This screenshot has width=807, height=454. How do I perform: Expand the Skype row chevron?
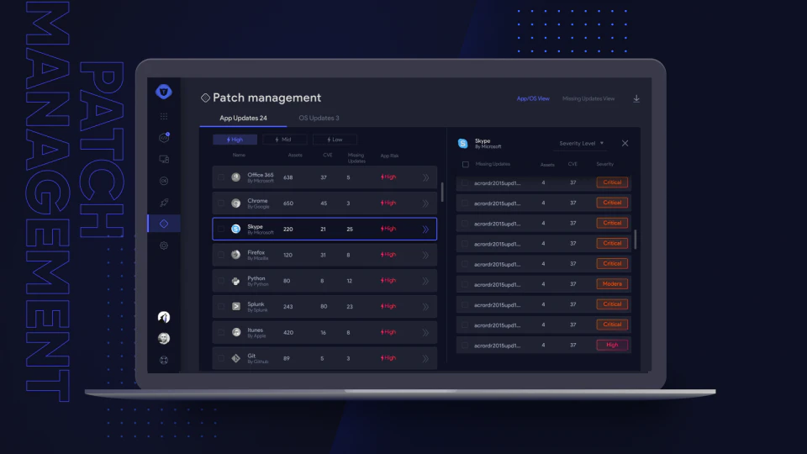click(x=425, y=229)
